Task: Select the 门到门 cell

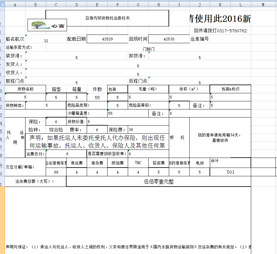Action: [148, 47]
